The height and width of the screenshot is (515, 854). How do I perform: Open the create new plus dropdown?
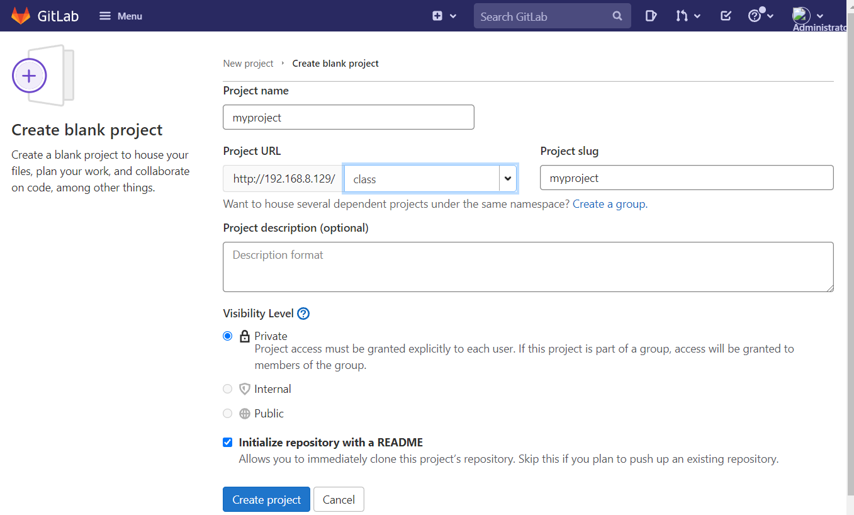(444, 16)
